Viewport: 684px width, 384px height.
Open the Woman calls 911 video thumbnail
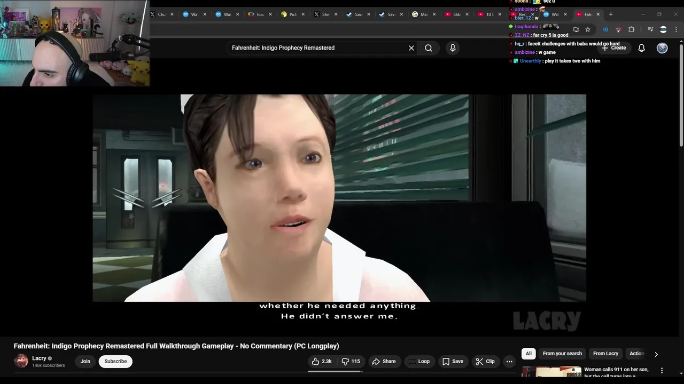point(551,372)
